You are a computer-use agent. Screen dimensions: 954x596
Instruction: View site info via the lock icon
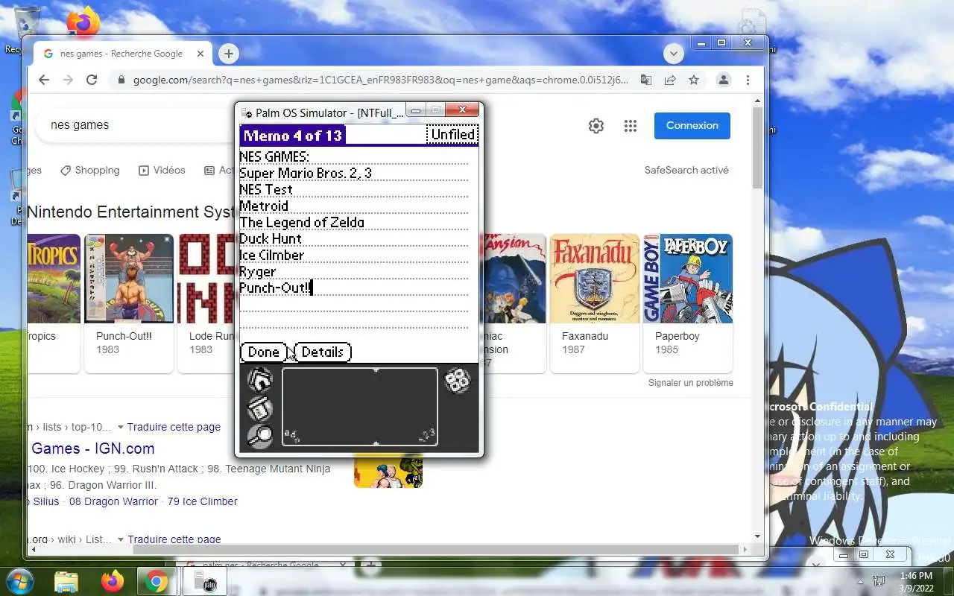point(121,80)
